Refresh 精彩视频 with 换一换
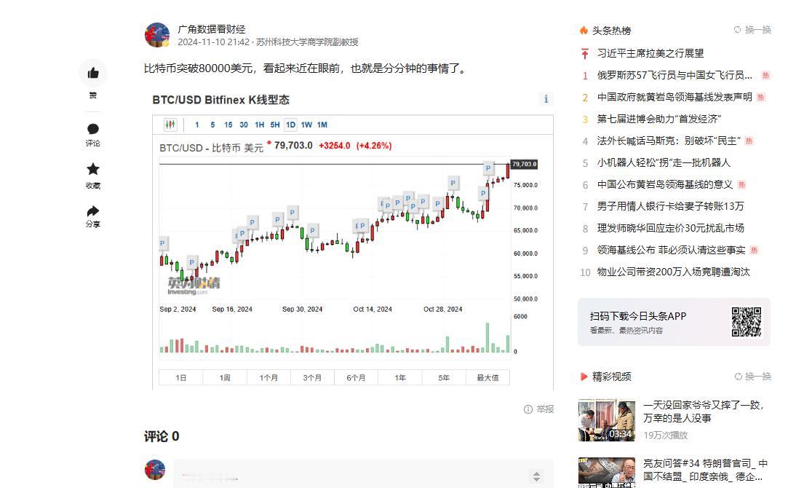Image resolution: width=796 pixels, height=488 pixels. click(x=753, y=377)
